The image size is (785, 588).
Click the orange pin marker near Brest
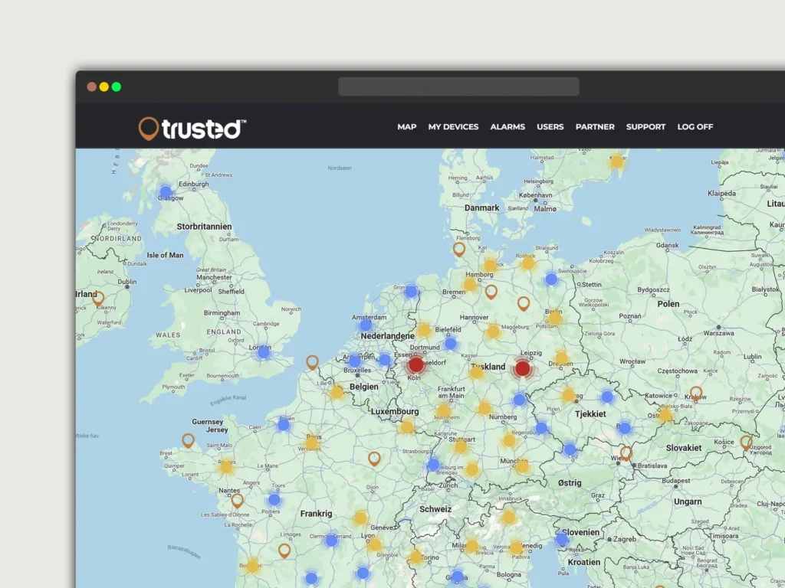tap(188, 440)
